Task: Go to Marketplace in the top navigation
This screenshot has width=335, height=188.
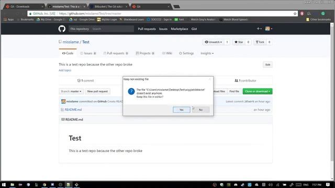Action: click(x=180, y=29)
